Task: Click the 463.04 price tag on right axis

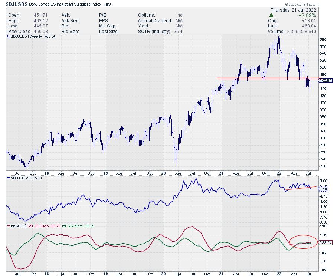Action: (x=325, y=81)
